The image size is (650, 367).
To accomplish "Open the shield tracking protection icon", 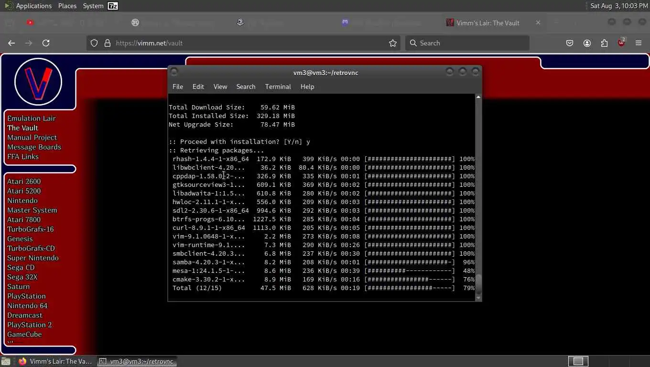I will (94, 43).
